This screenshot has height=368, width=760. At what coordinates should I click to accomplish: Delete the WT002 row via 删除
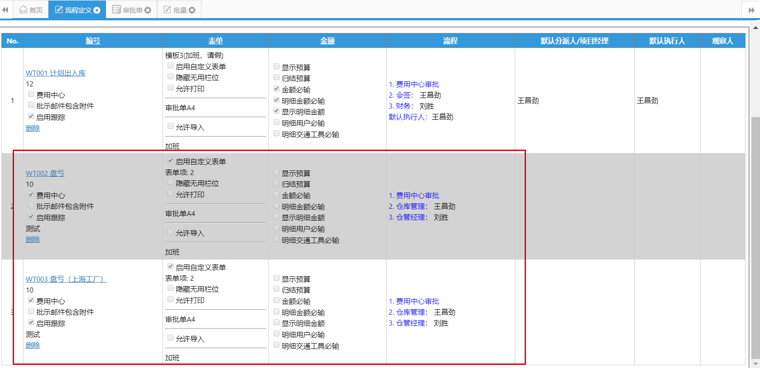pyautogui.click(x=33, y=239)
